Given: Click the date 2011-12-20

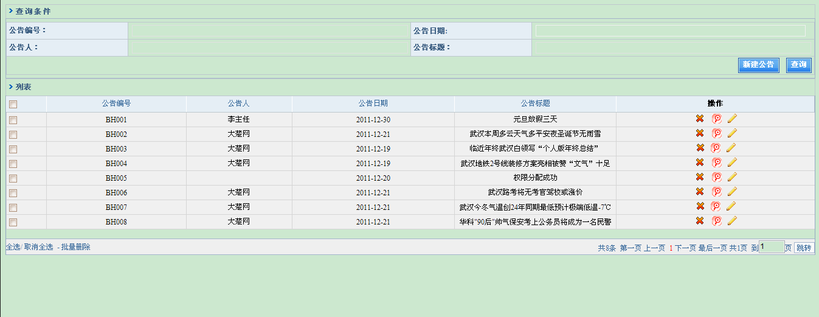Looking at the screenshot, I should pyautogui.click(x=373, y=178).
